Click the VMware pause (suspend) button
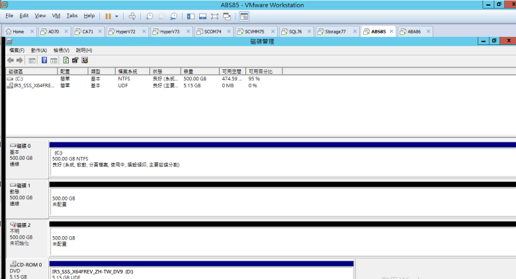 click(108, 16)
